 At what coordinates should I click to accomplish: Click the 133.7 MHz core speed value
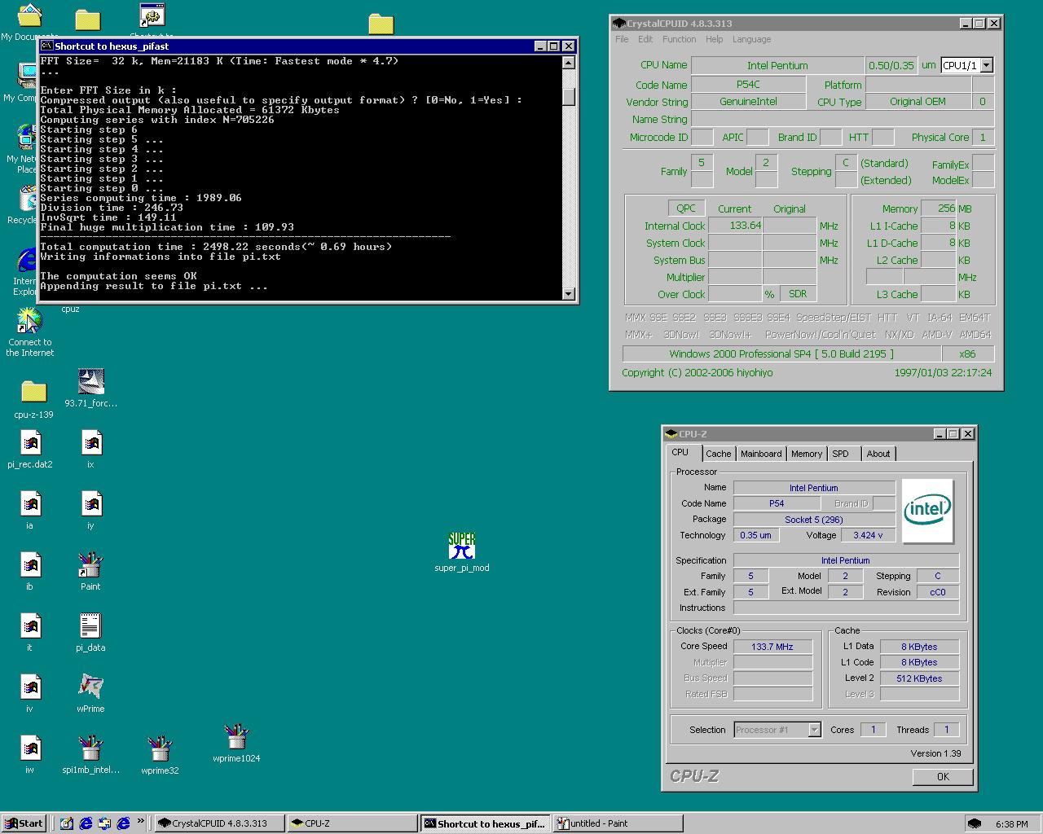[x=772, y=647]
